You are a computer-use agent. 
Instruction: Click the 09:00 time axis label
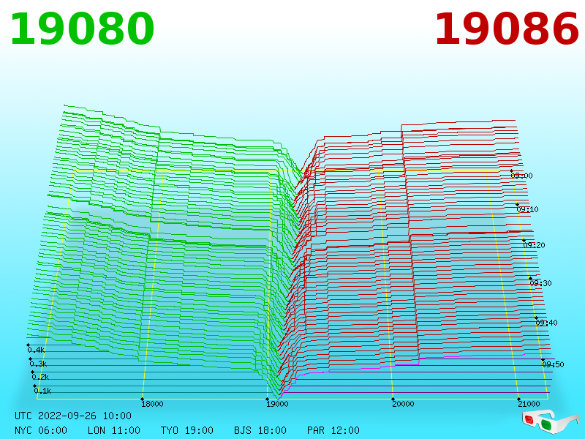[521, 176]
